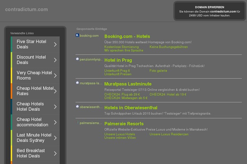This screenshot has height=164, width=247.
Task: Click chevron arrow of Cheap Hotels Hotel Deals
Action: pos(55,107)
